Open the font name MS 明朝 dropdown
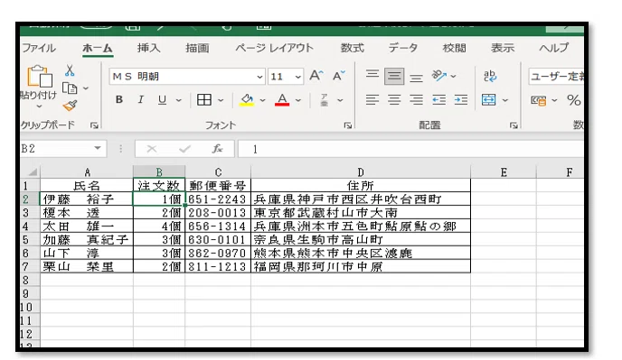This screenshot has width=622, height=360. coord(259,77)
